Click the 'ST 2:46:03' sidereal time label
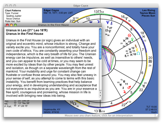Image resolution: width=163 pixels, height=124 pixels. [151, 110]
